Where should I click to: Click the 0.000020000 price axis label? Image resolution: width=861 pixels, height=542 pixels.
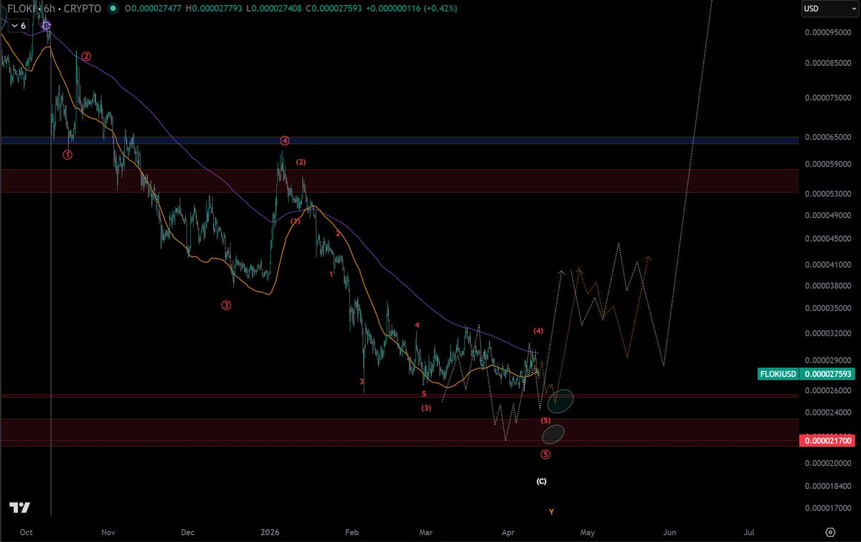(x=828, y=463)
